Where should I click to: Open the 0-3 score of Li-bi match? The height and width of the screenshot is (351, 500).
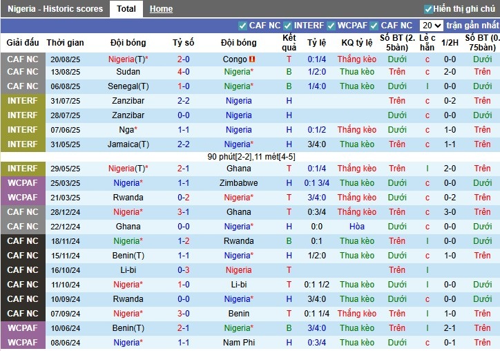[x=183, y=270]
